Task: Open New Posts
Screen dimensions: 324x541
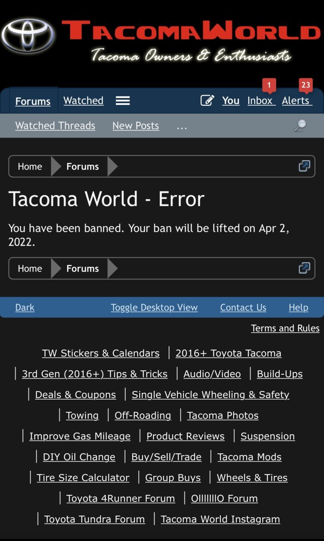Action: (x=136, y=126)
